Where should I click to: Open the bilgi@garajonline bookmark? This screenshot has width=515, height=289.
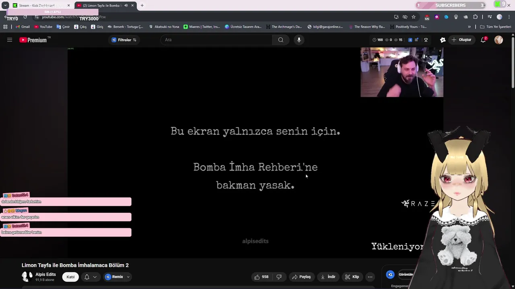point(325,27)
